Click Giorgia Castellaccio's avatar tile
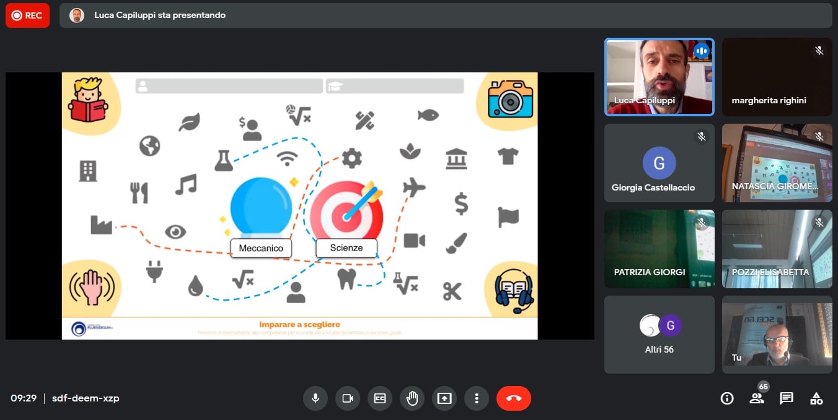The image size is (838, 420). tap(659, 163)
